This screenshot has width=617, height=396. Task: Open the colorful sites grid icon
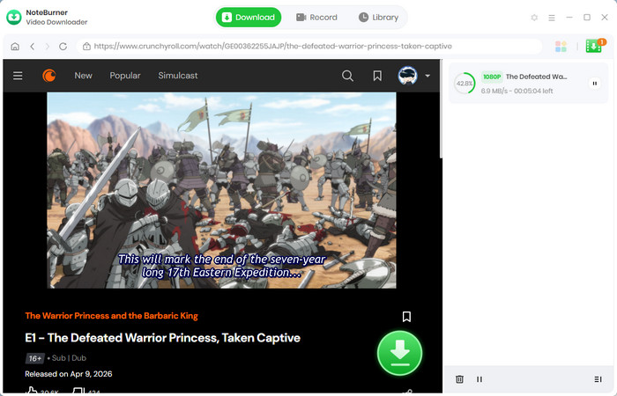(x=561, y=47)
